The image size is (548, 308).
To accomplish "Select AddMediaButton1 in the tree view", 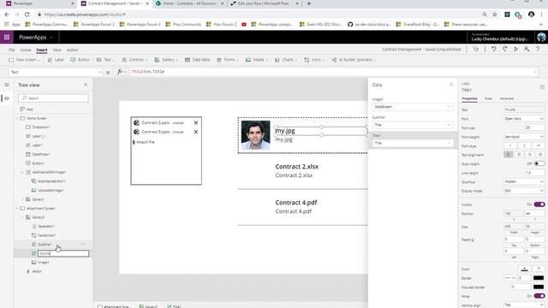I will click(x=51, y=181).
